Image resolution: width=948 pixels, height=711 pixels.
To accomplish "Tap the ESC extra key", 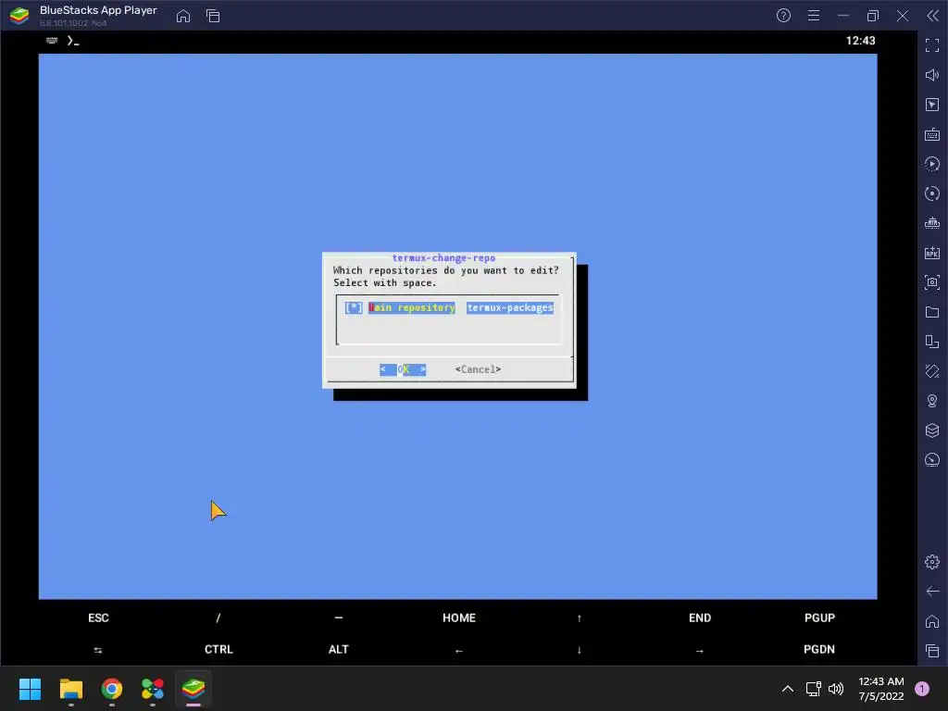I will (x=98, y=617).
